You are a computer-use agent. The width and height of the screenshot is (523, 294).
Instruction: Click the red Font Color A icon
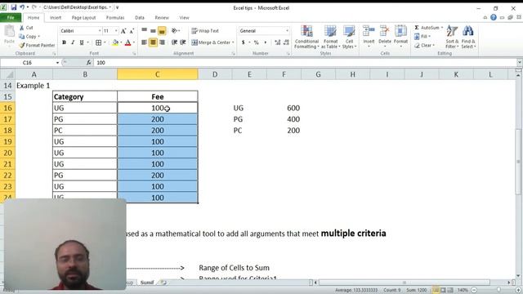click(x=127, y=42)
